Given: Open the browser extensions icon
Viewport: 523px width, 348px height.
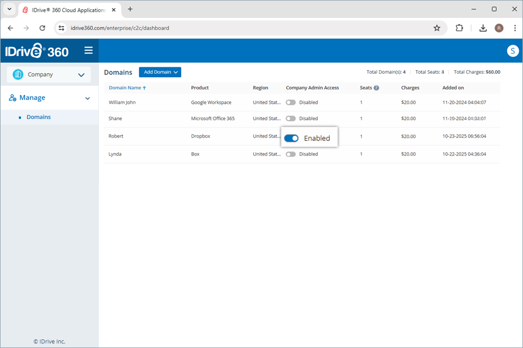Looking at the screenshot, I should 459,28.
